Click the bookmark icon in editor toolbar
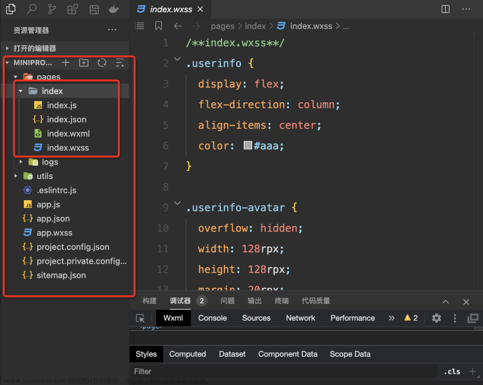 pyautogui.click(x=158, y=26)
